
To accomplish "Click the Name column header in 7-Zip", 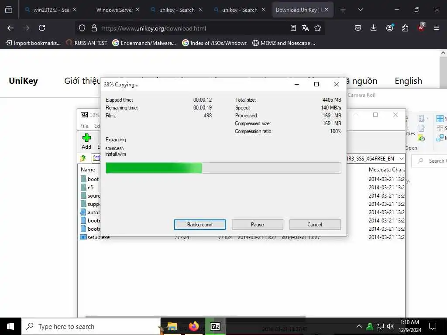I will coord(88,170).
